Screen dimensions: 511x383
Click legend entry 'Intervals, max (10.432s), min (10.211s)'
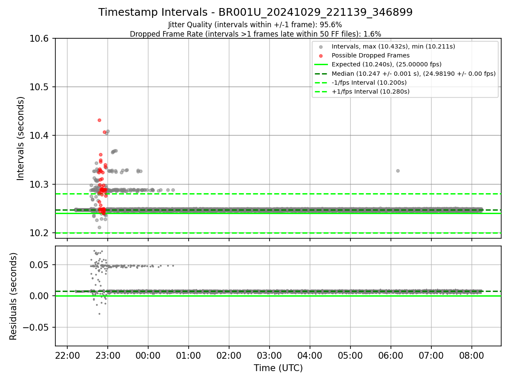click(393, 46)
